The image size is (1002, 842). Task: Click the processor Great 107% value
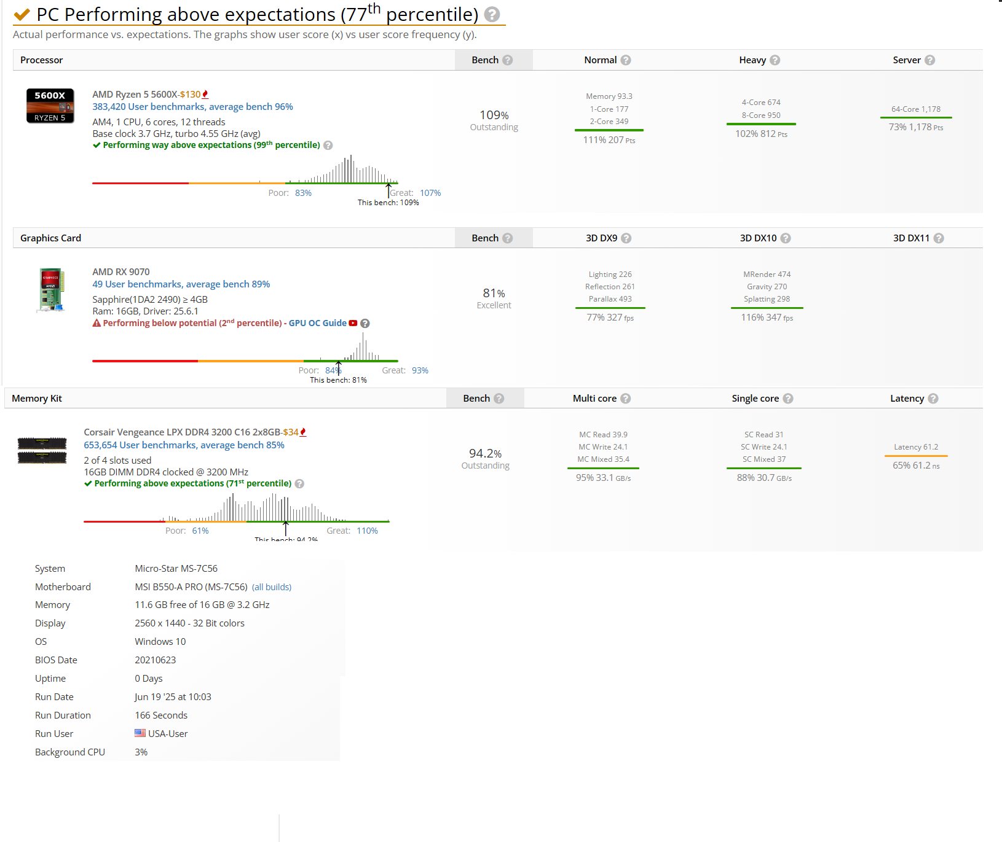coord(430,193)
